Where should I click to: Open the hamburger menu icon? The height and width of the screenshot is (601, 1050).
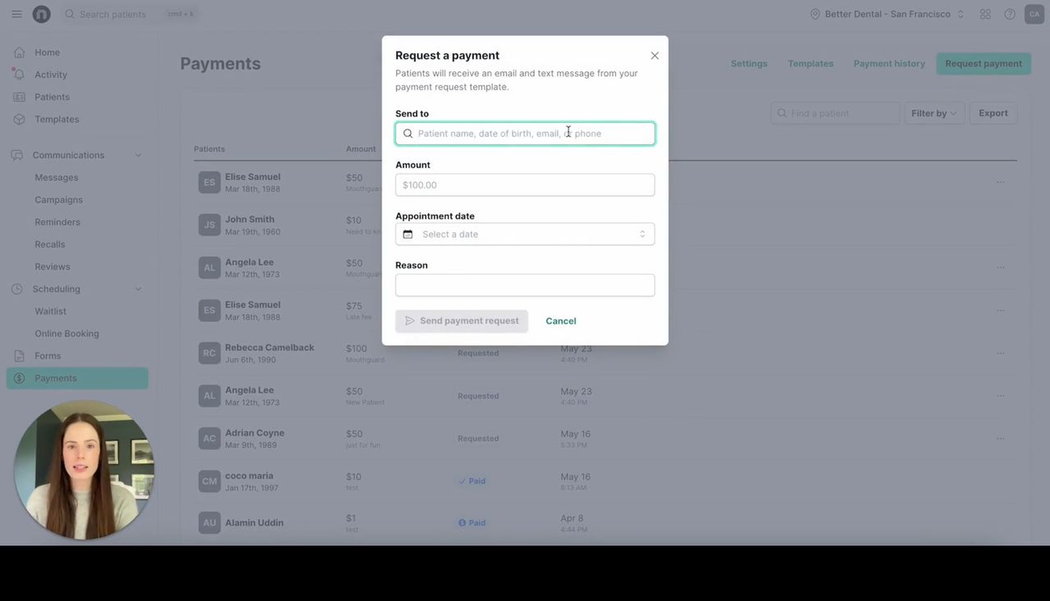[x=16, y=14]
